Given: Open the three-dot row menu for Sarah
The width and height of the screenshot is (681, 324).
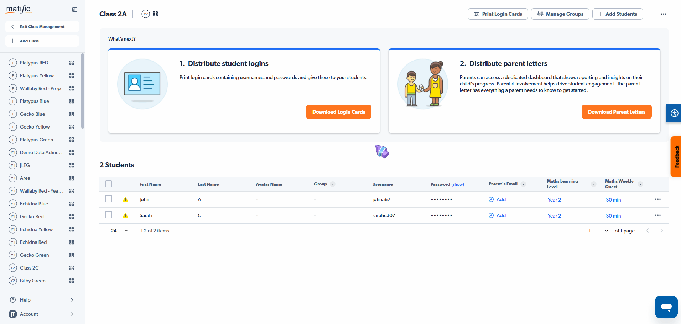Looking at the screenshot, I should (657, 215).
